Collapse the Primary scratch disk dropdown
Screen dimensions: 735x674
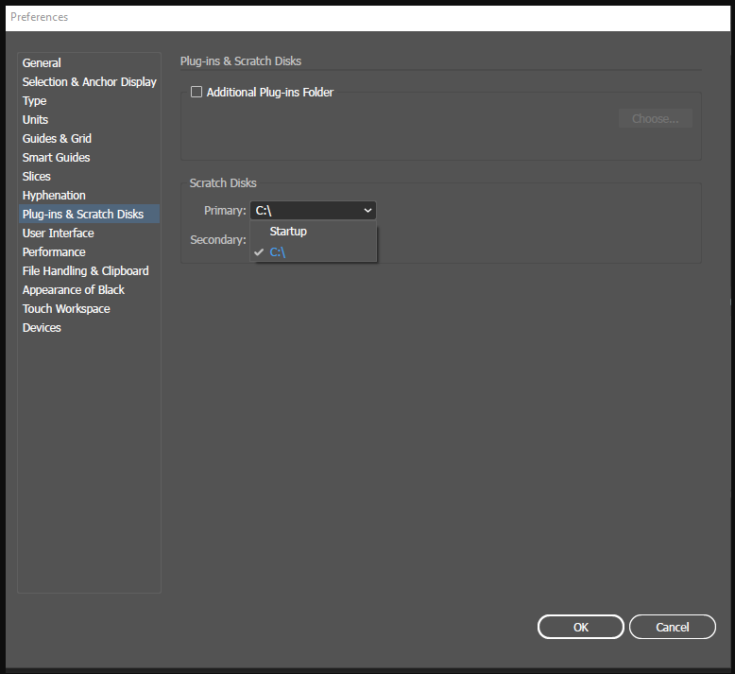[313, 211]
